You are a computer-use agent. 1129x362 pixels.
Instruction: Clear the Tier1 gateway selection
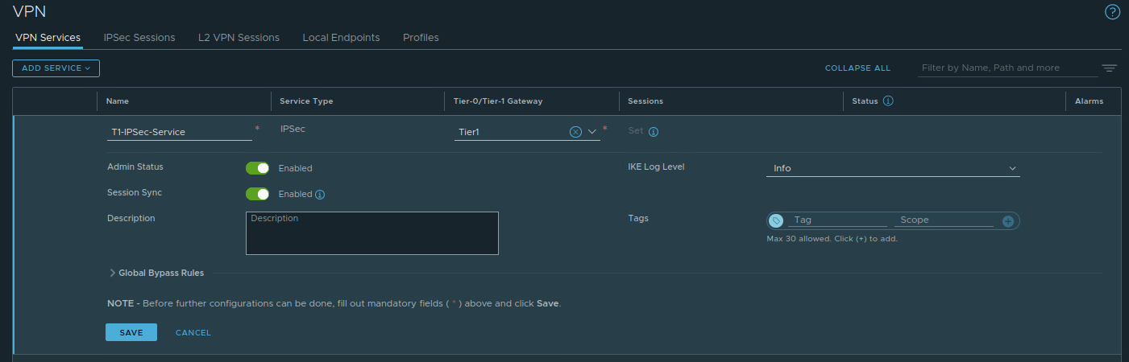click(575, 132)
